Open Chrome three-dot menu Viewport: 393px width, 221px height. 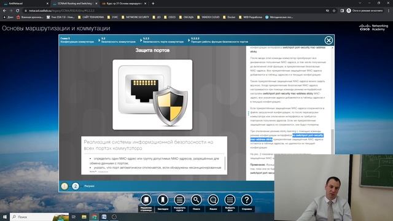coord(389,11)
